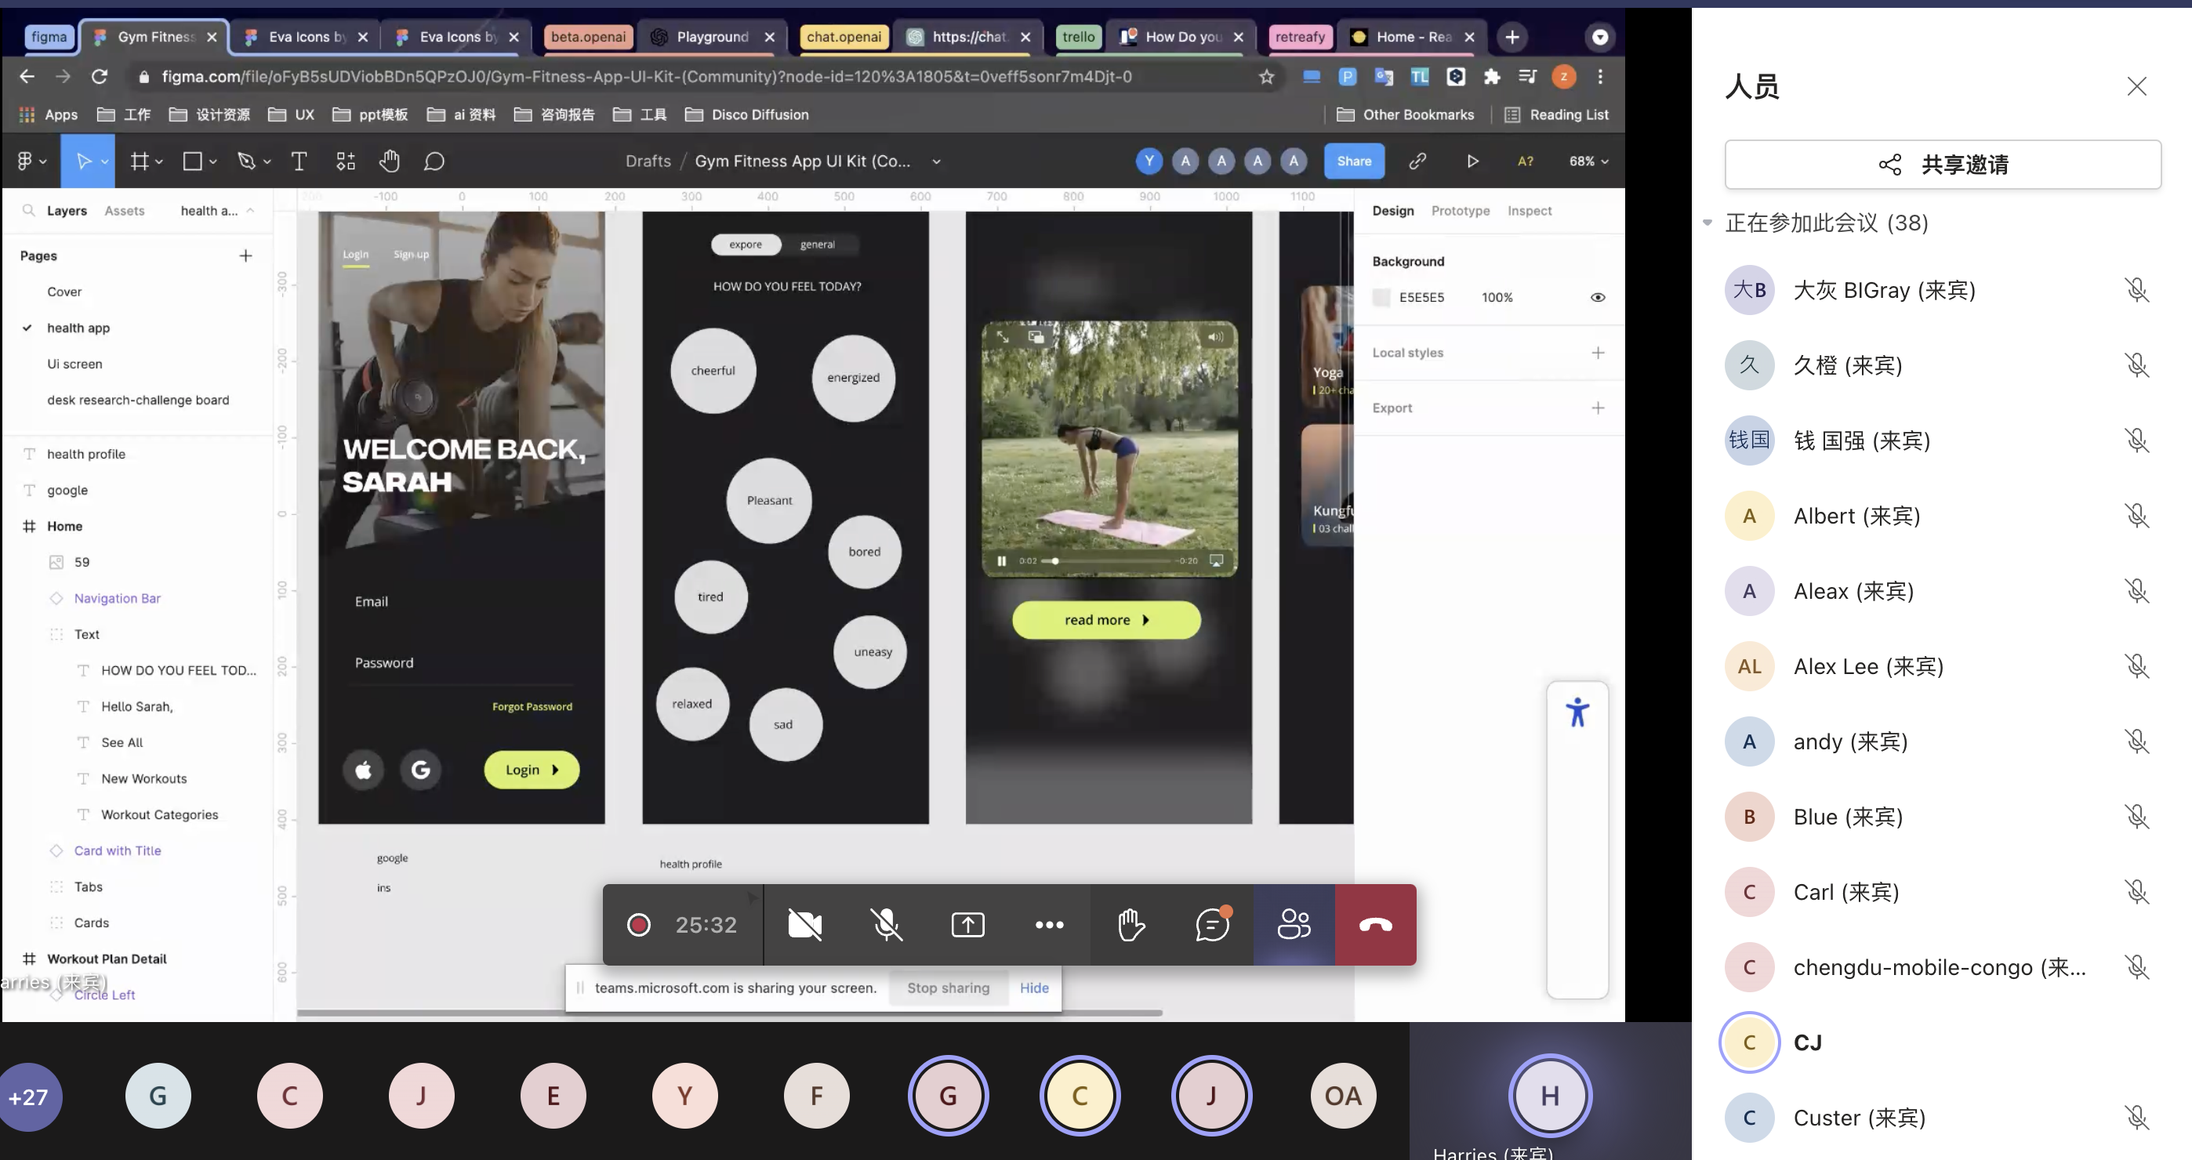2192x1160 pixels.
Task: Click the Teams share screen icon
Action: point(967,924)
